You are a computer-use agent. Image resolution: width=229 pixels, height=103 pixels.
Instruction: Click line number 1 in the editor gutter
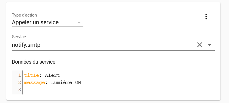click(x=20, y=75)
